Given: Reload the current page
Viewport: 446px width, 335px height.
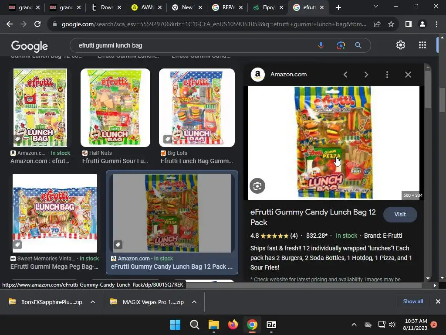Looking at the screenshot, I should pos(37,24).
